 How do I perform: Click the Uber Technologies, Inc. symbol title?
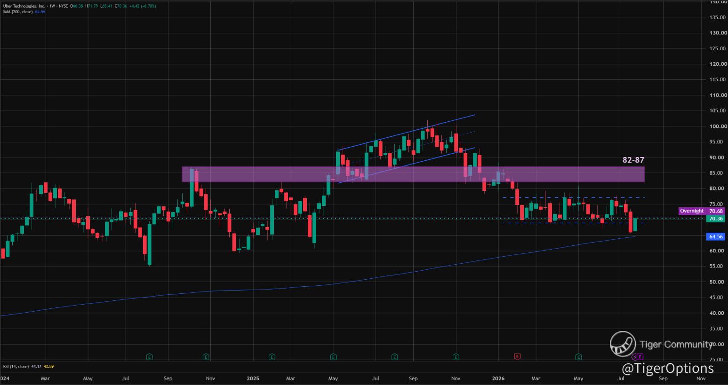pyautogui.click(x=24, y=6)
